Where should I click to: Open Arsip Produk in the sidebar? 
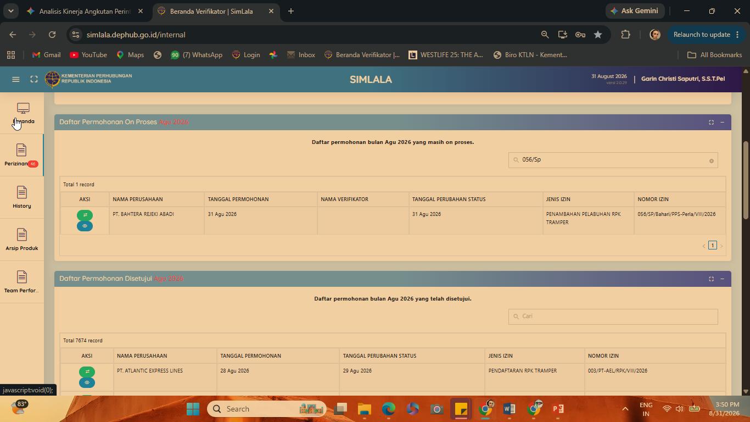(21, 240)
